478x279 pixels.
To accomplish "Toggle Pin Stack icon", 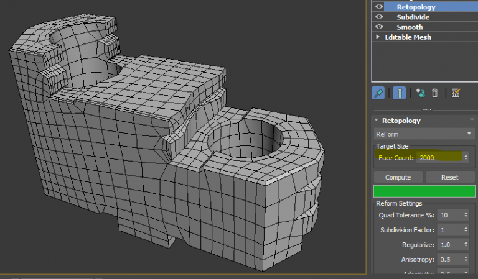I will [378, 93].
